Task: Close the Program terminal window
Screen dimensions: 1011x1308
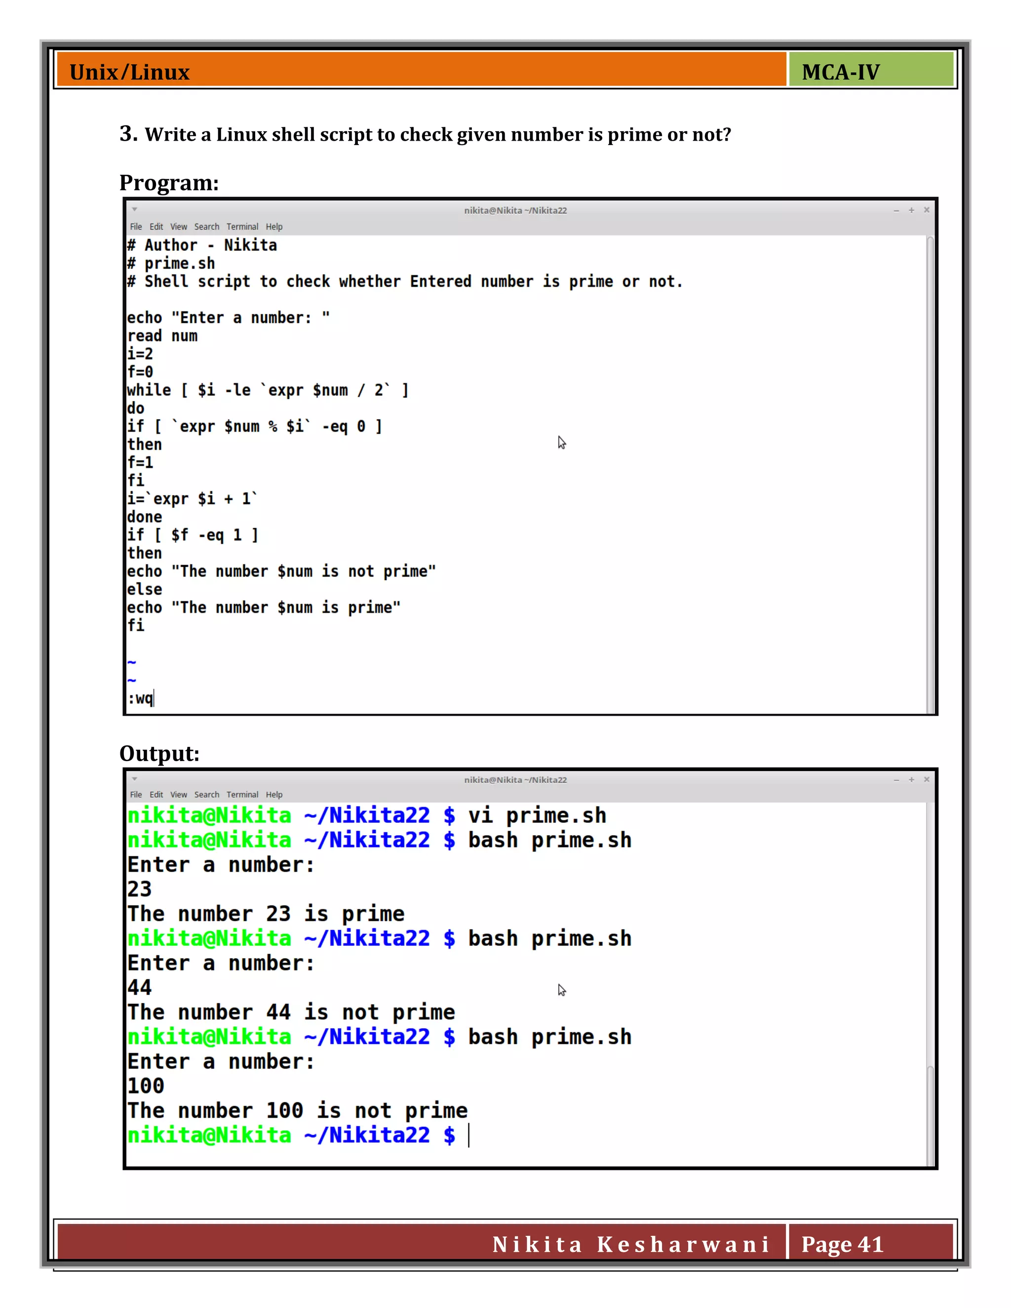Action: (x=927, y=210)
